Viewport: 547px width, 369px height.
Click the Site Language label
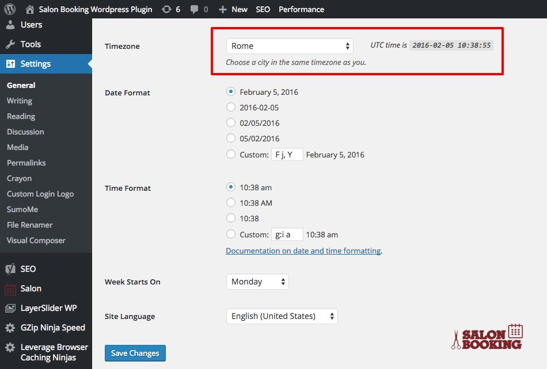(130, 317)
